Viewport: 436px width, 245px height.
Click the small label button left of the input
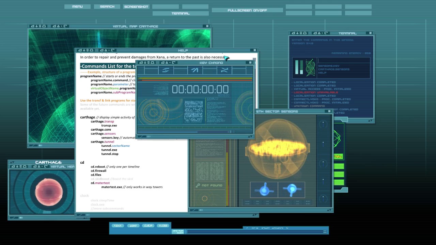[178, 232]
